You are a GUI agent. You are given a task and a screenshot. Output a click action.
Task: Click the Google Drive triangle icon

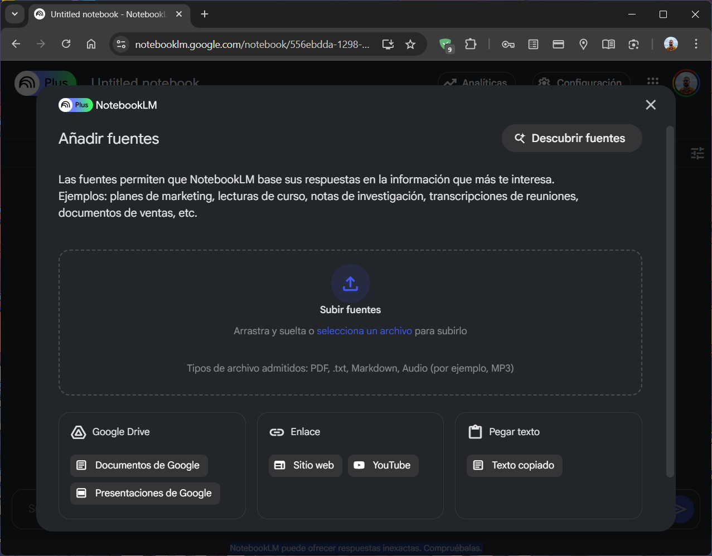click(x=79, y=432)
